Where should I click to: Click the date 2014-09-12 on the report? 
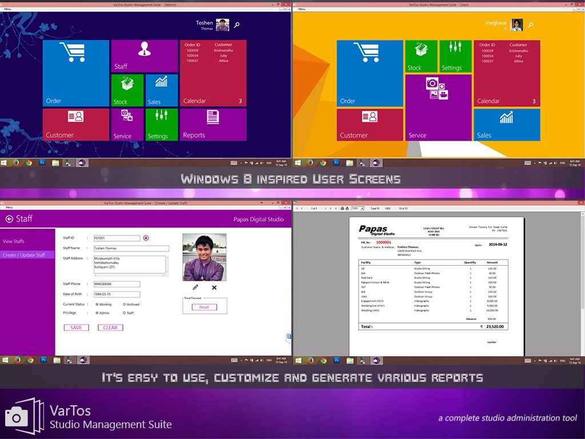tap(498, 245)
